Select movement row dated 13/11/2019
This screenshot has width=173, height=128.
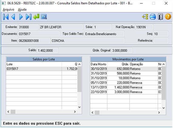(x=126, y=87)
